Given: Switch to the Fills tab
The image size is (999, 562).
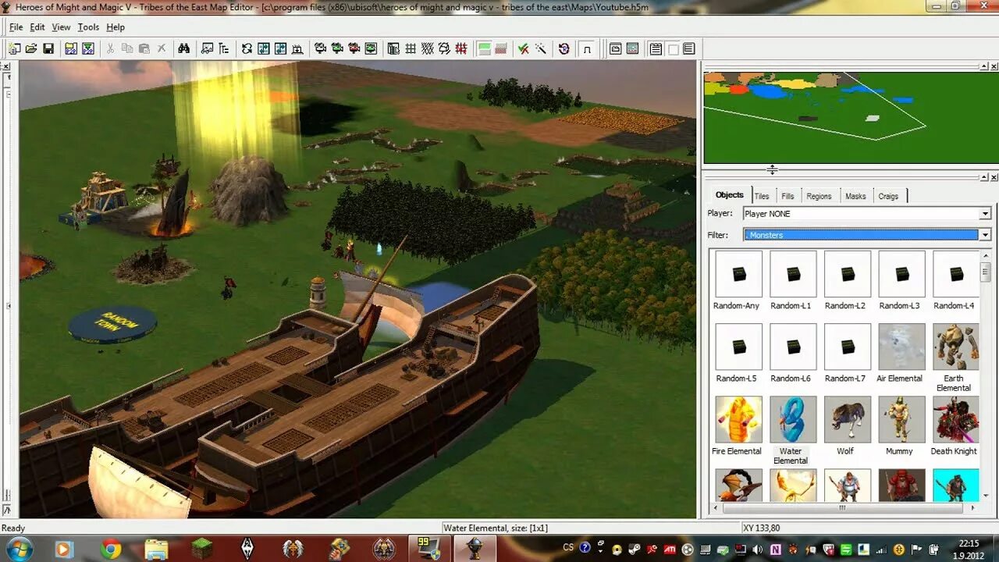Looking at the screenshot, I should point(787,196).
